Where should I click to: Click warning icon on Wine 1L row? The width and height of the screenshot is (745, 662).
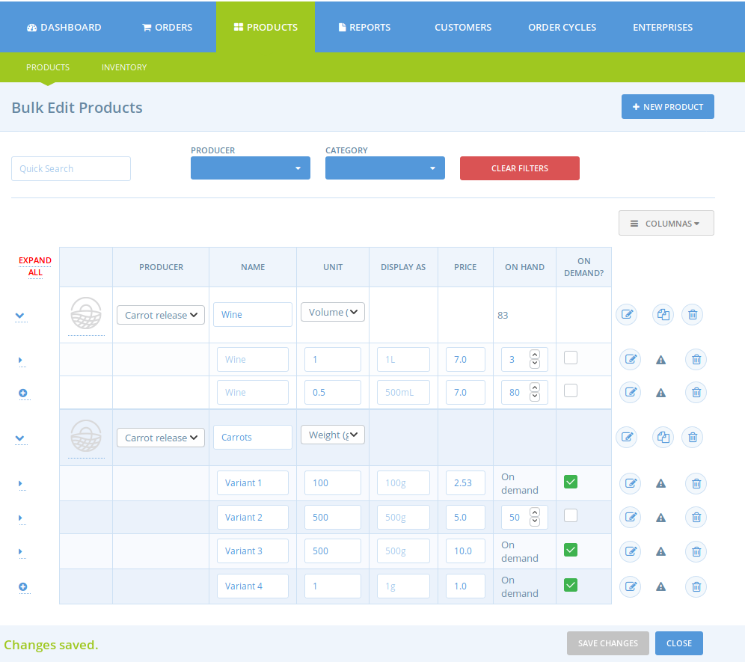coord(661,361)
